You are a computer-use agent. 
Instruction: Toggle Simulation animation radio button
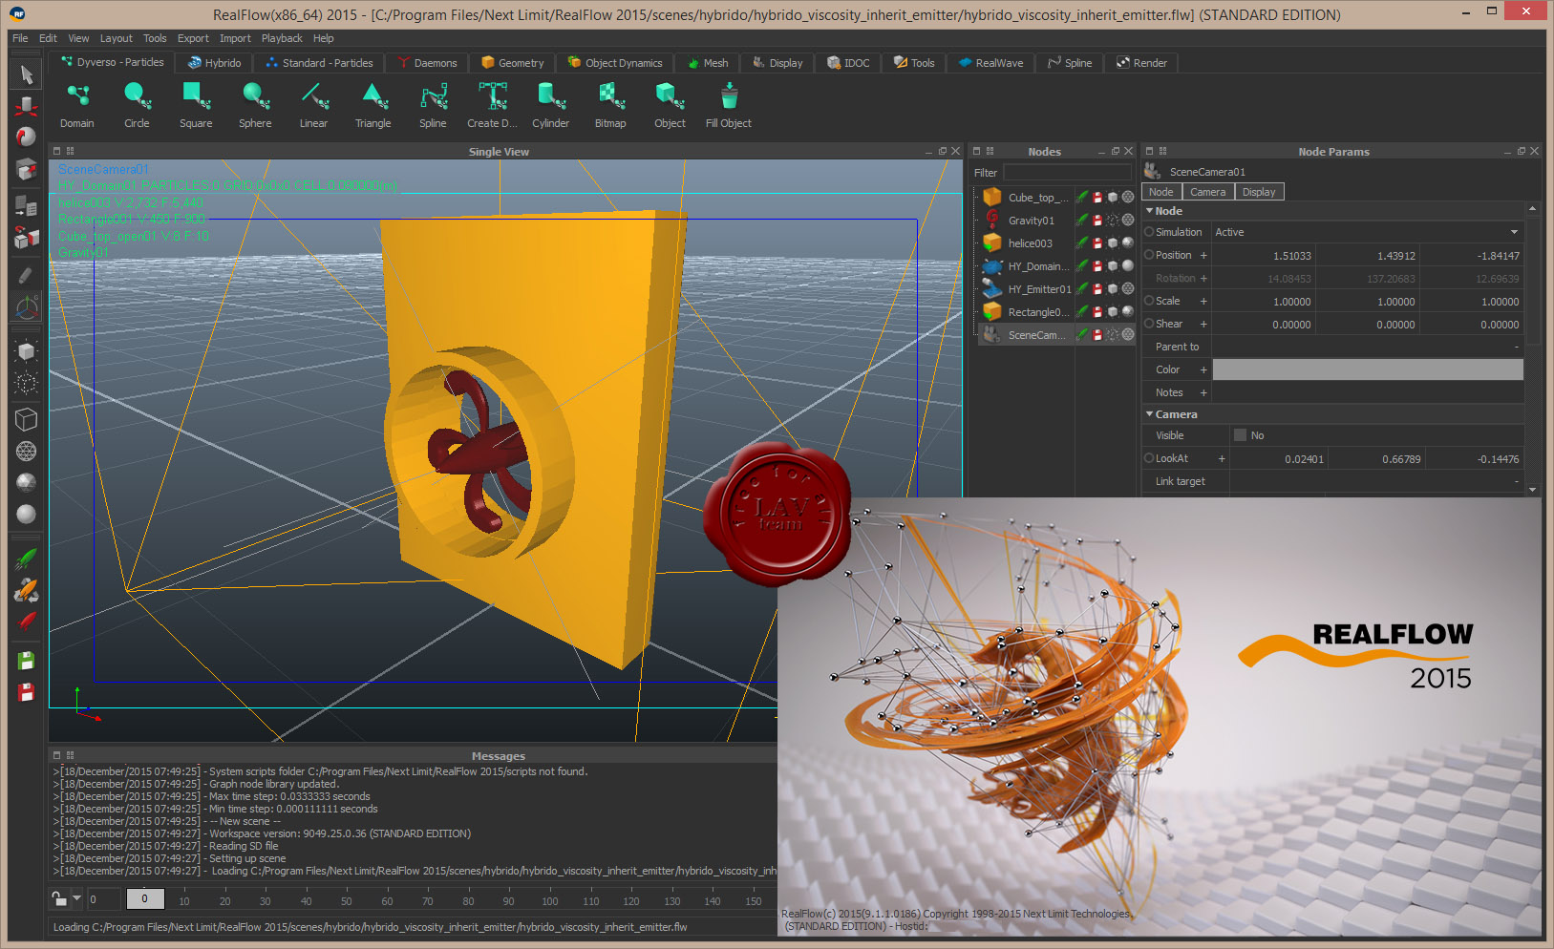point(1149,232)
